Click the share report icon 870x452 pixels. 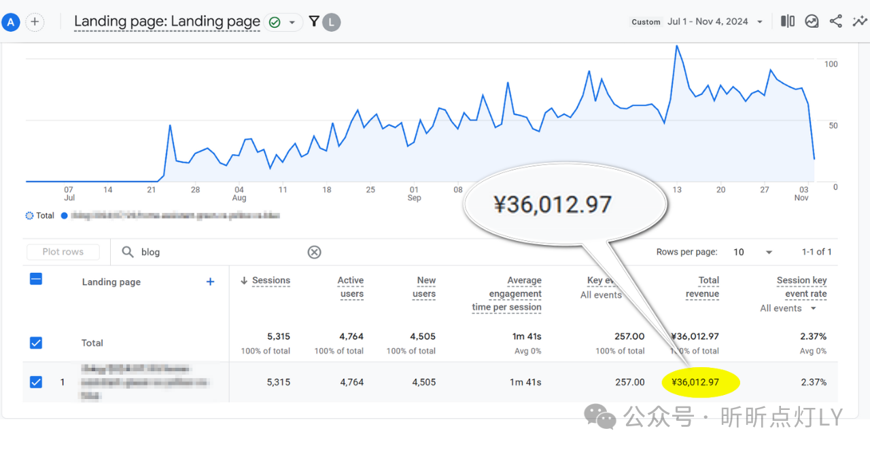tap(835, 22)
